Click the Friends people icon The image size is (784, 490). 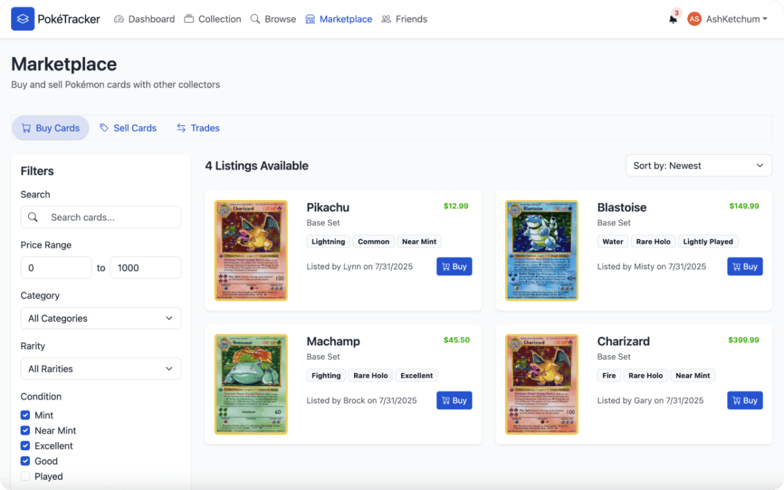click(387, 19)
